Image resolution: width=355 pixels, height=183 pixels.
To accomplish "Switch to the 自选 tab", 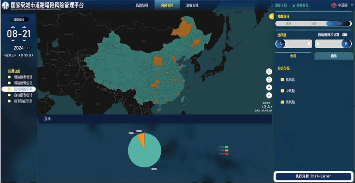I will click(x=334, y=56).
